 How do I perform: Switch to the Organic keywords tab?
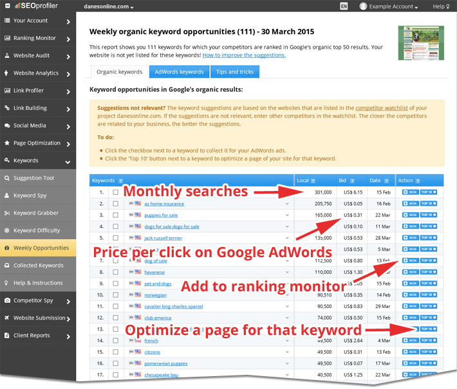point(120,72)
